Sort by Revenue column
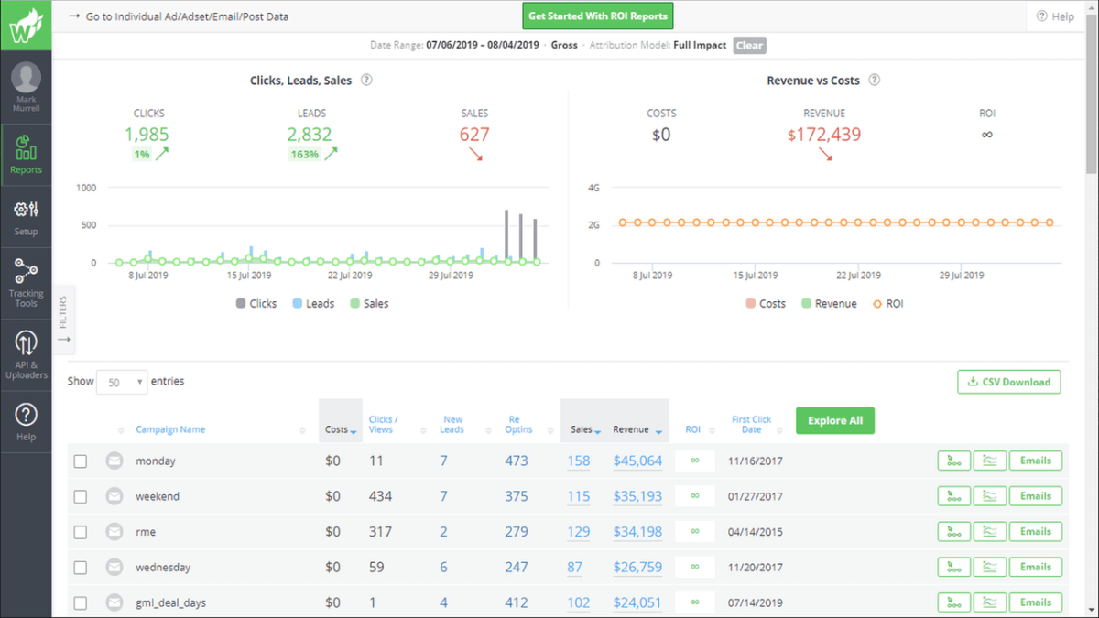This screenshot has height=618, width=1099. (637, 429)
